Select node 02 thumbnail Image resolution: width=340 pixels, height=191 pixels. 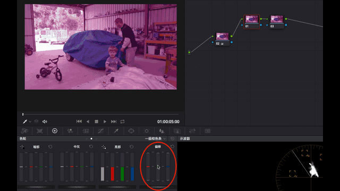point(222,37)
